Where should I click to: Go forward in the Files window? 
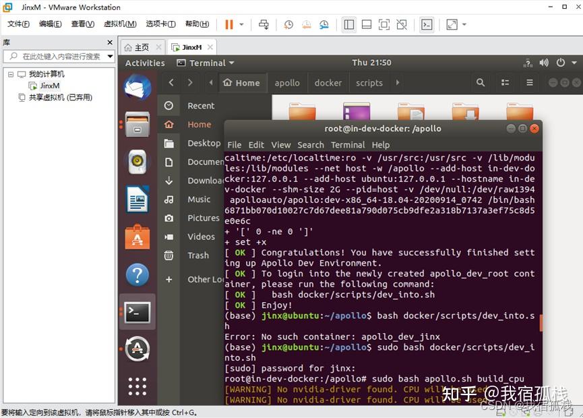[190, 82]
